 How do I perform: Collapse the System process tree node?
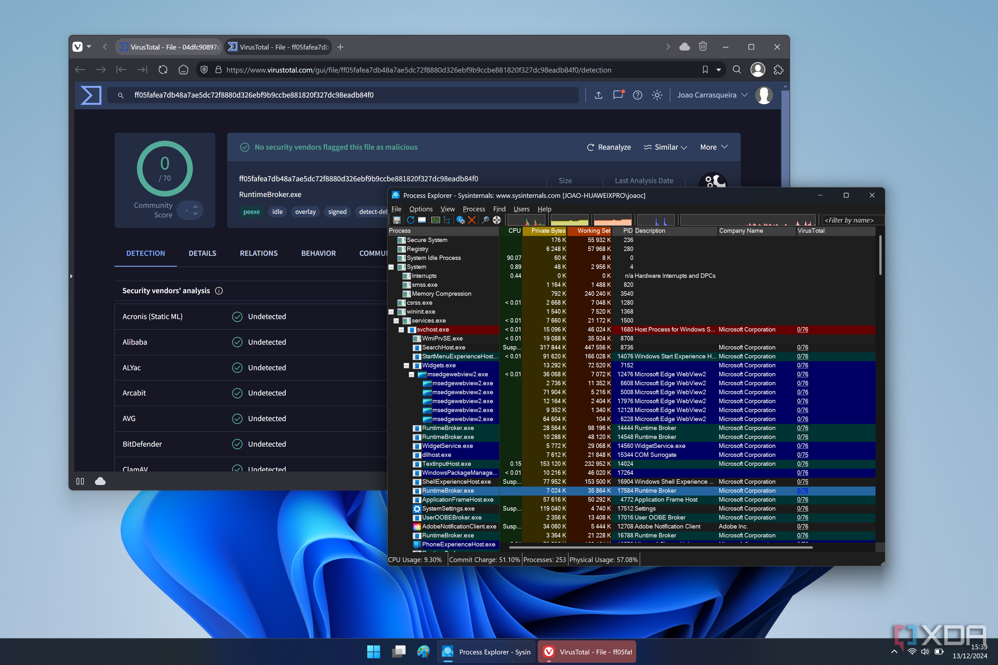(391, 267)
